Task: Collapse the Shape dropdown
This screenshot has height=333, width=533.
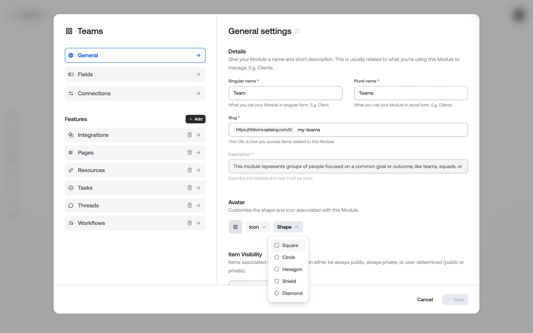Action: pyautogui.click(x=288, y=227)
